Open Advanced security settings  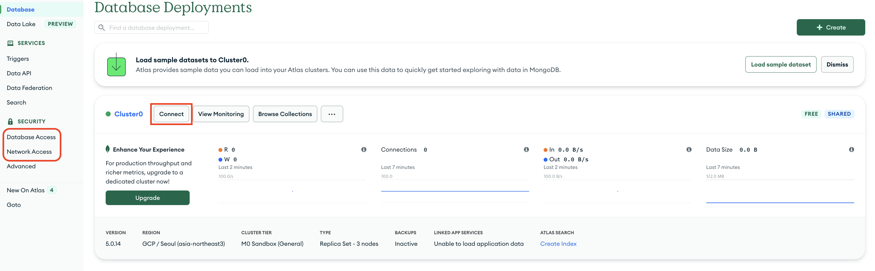[21, 166]
